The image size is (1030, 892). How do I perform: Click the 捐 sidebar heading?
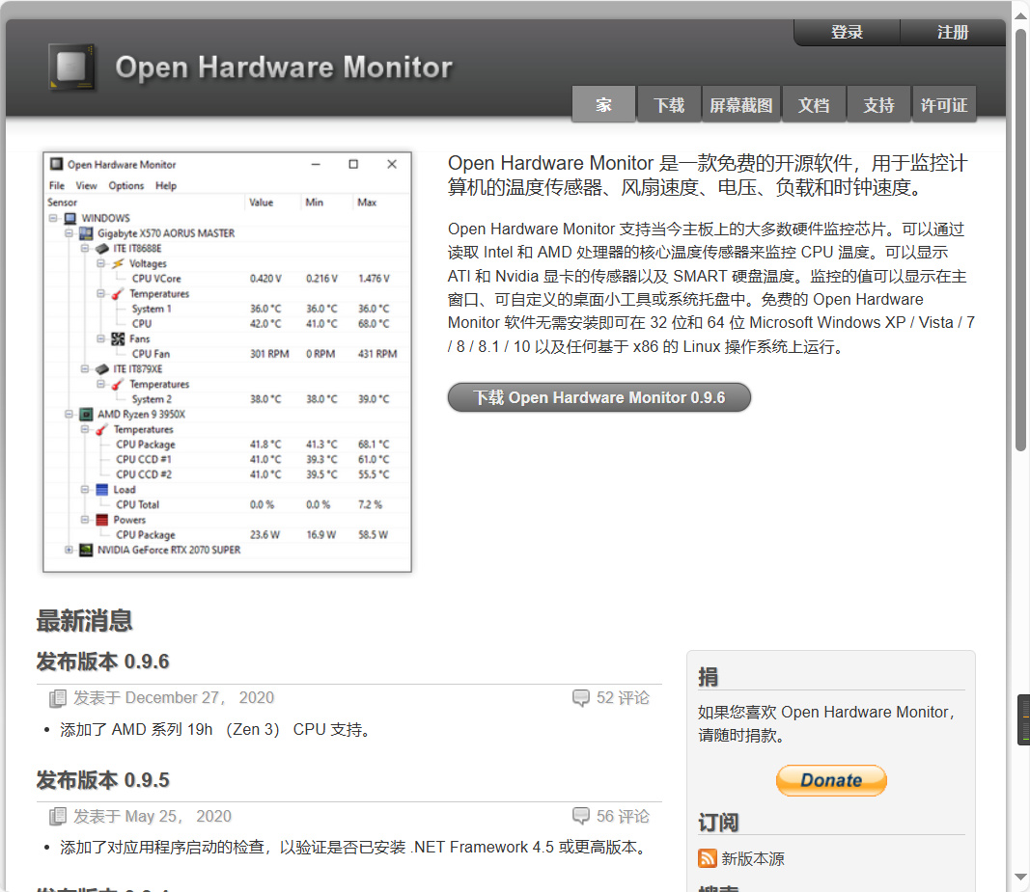click(709, 677)
